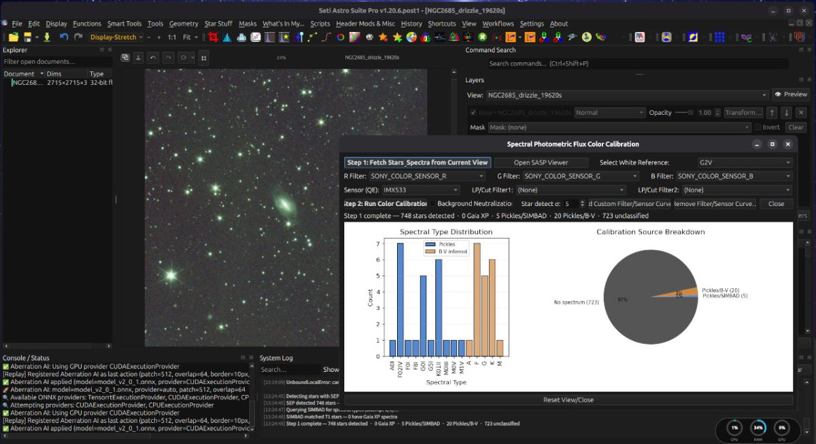The height and width of the screenshot is (444, 816).
Task: Click the orange star toolbar icon
Action: click(383, 37)
